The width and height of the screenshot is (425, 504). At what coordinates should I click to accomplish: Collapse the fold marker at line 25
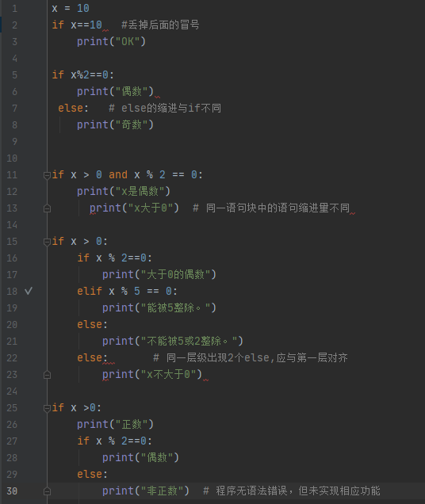[47, 408]
